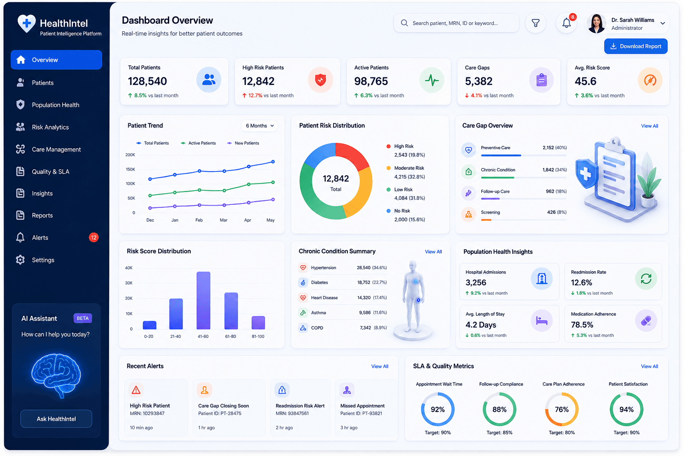Viewport: 684px width, 456px height.
Task: Click the High Risk Patient warning triangle icon
Action: tap(136, 390)
